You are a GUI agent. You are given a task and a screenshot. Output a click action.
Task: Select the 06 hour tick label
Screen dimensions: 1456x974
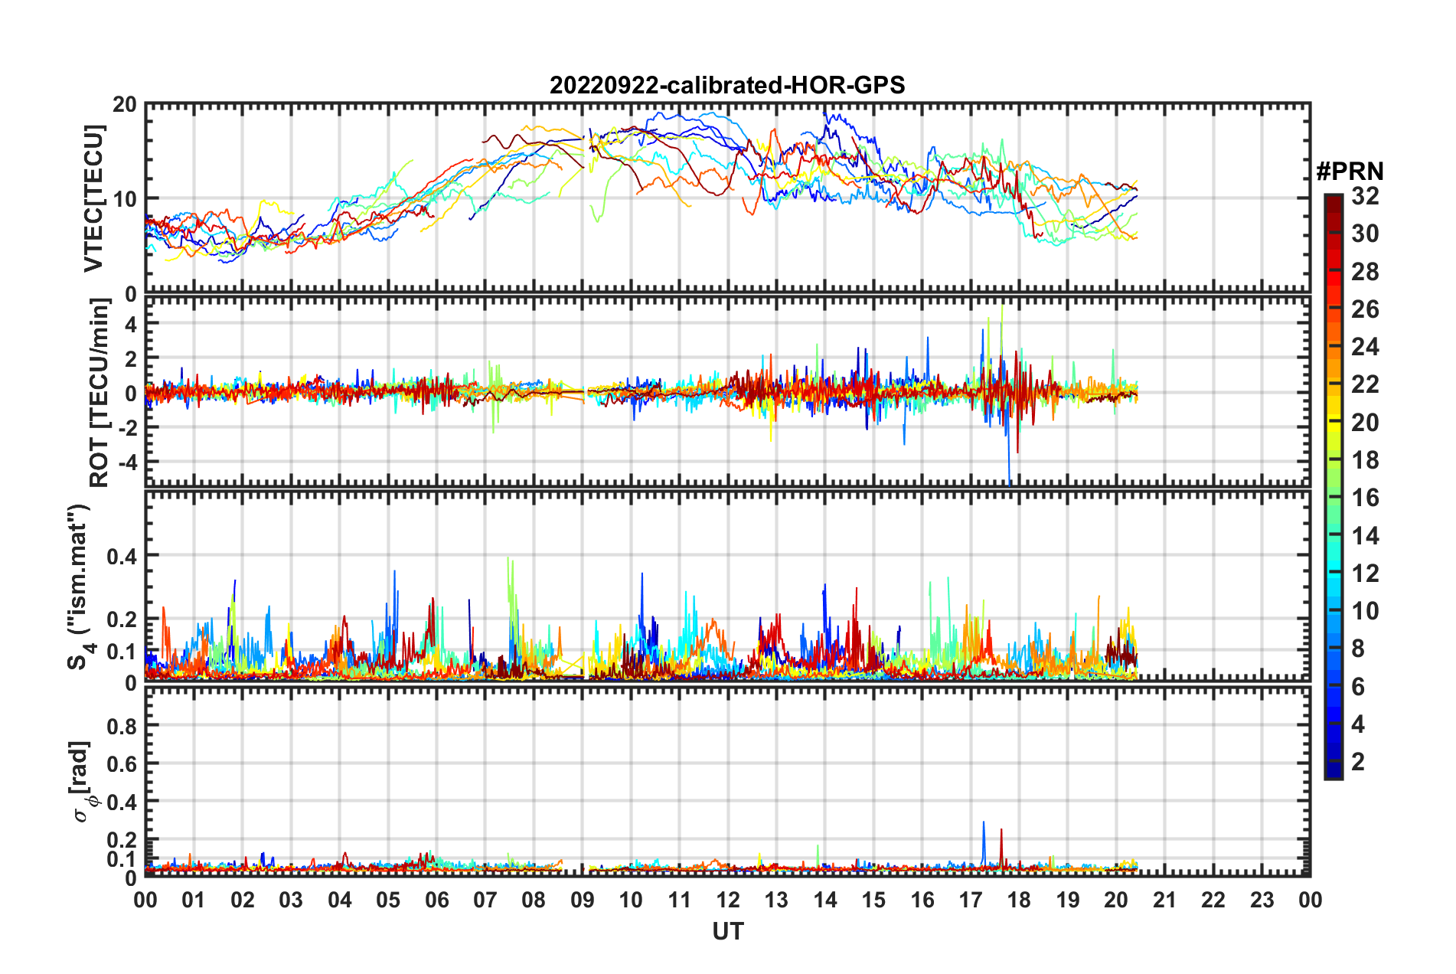[436, 900]
